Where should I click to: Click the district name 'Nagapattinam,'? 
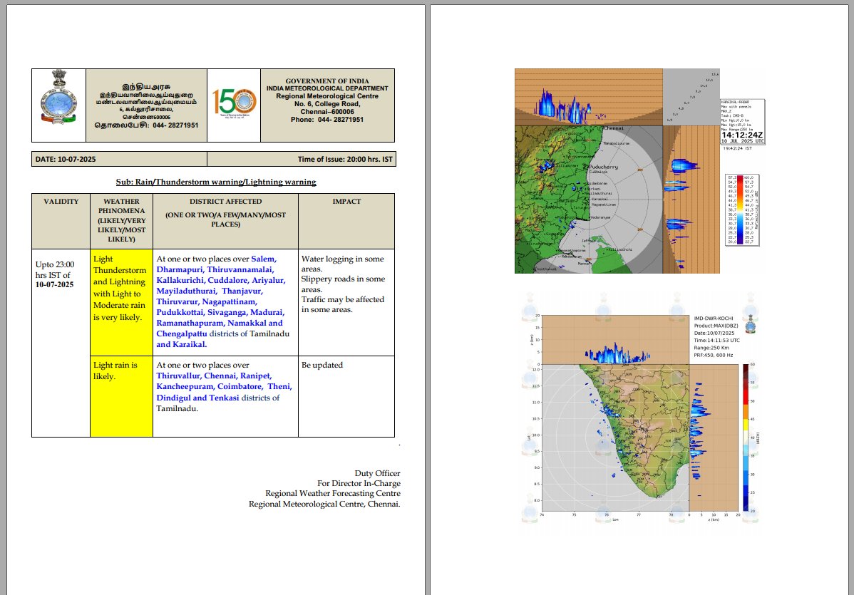tap(230, 301)
